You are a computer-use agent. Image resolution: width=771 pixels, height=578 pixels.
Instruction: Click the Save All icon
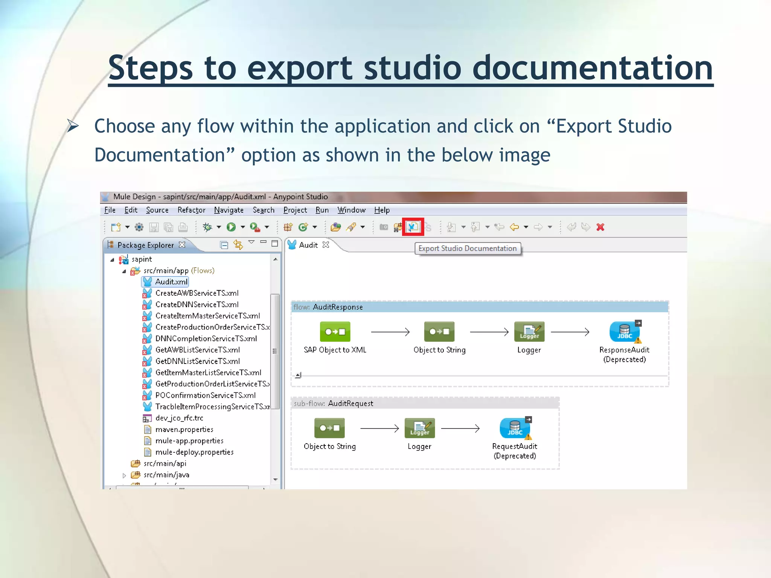coord(168,227)
